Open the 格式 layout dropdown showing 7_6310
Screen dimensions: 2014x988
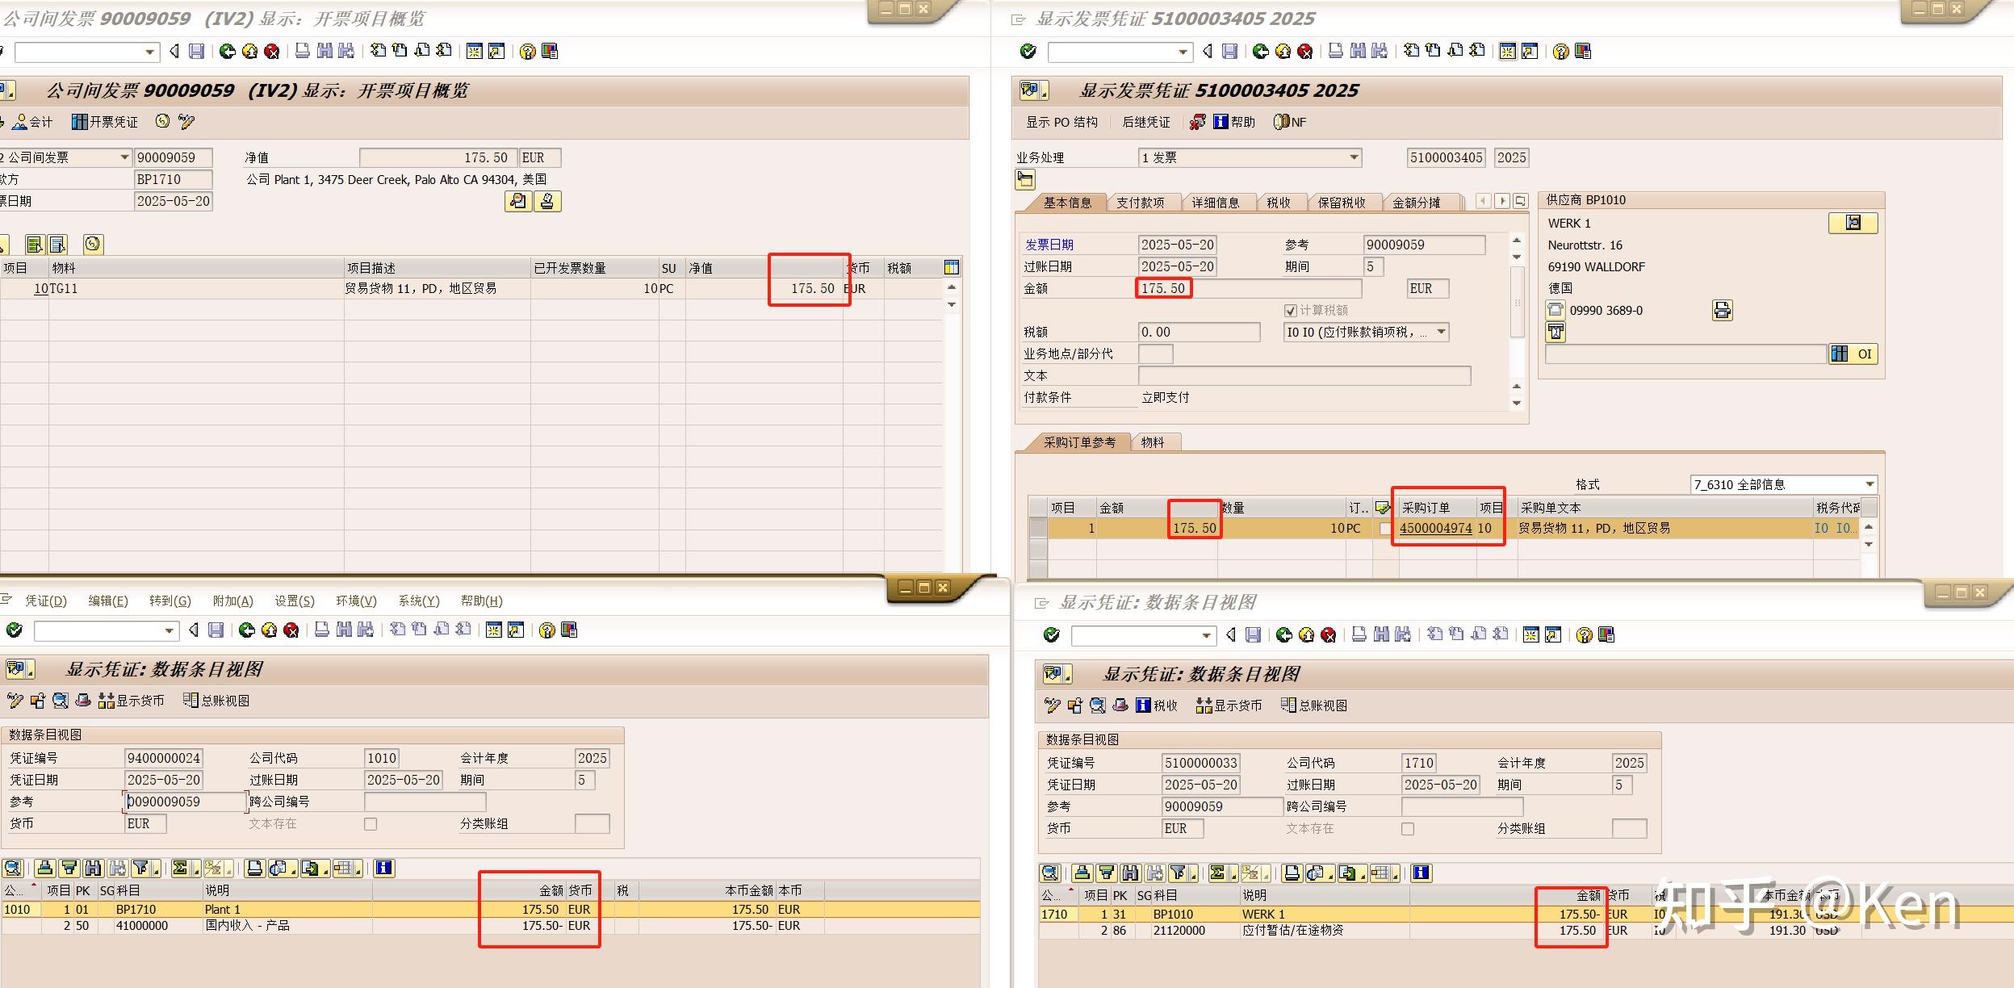[1871, 484]
